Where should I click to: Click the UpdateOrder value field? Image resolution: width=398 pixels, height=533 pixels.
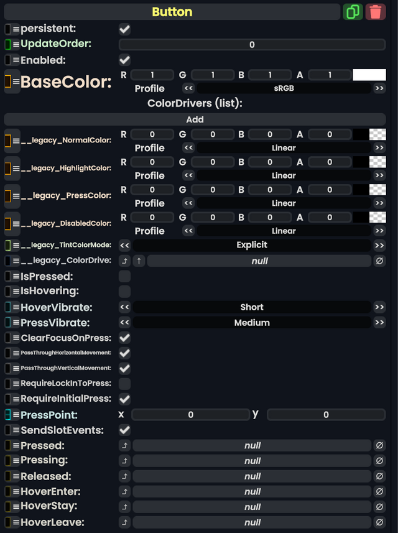252,45
